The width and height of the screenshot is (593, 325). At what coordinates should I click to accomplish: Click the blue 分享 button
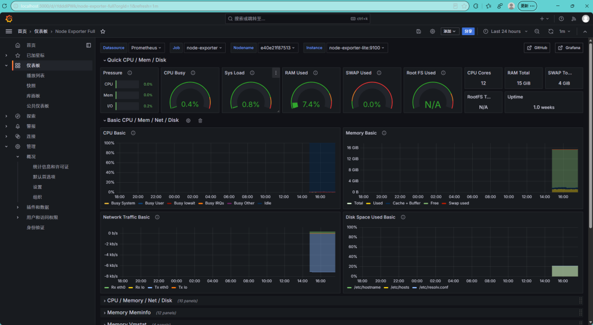(468, 31)
